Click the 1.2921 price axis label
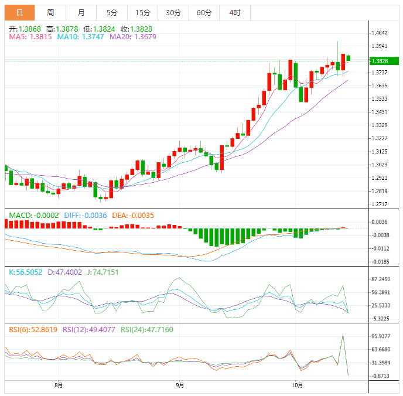403x396 pixels. coord(380,178)
